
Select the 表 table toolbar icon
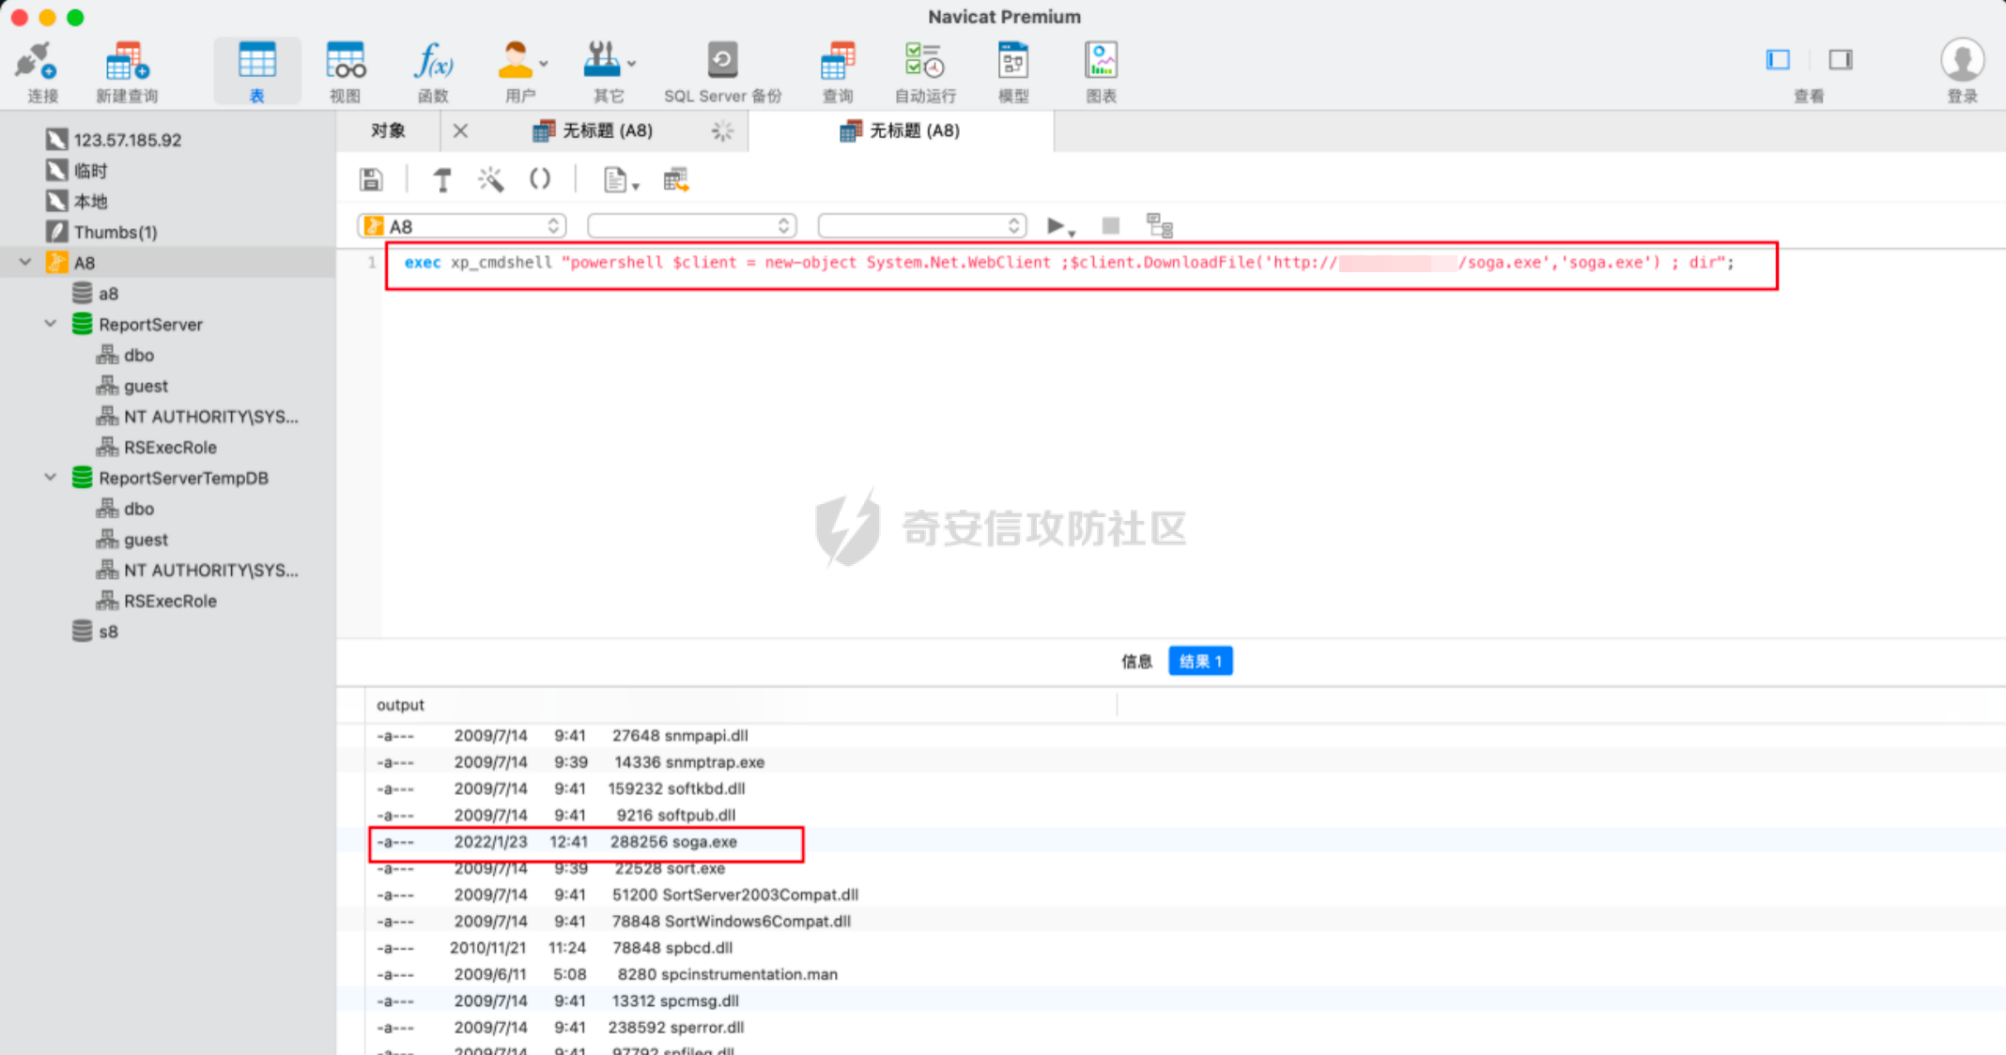(x=256, y=71)
